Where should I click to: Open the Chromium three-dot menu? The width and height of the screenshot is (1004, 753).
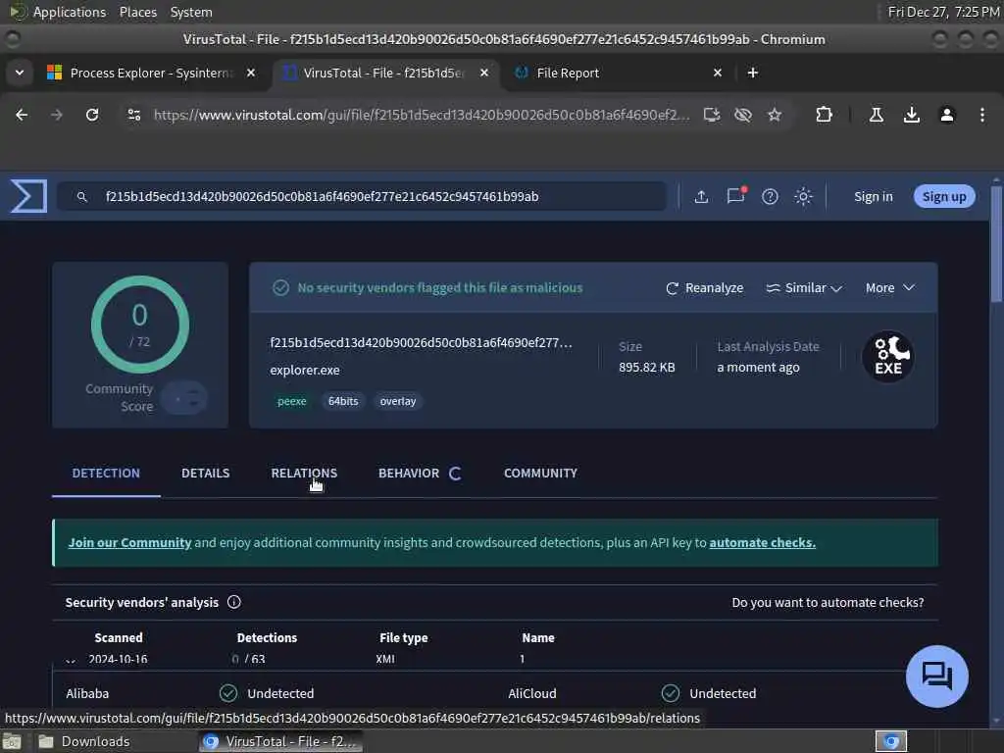982,115
